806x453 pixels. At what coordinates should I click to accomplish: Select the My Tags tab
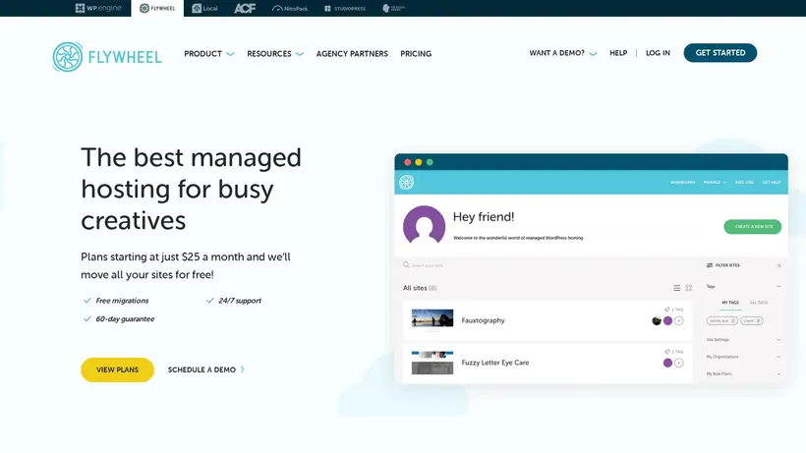point(730,303)
